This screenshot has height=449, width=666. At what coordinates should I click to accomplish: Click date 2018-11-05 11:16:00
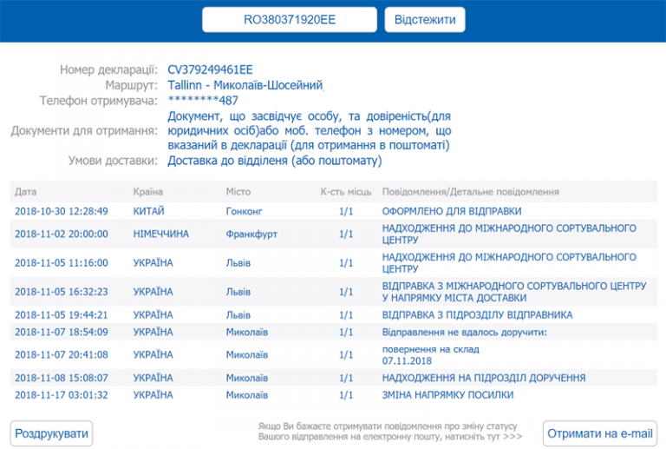click(62, 263)
